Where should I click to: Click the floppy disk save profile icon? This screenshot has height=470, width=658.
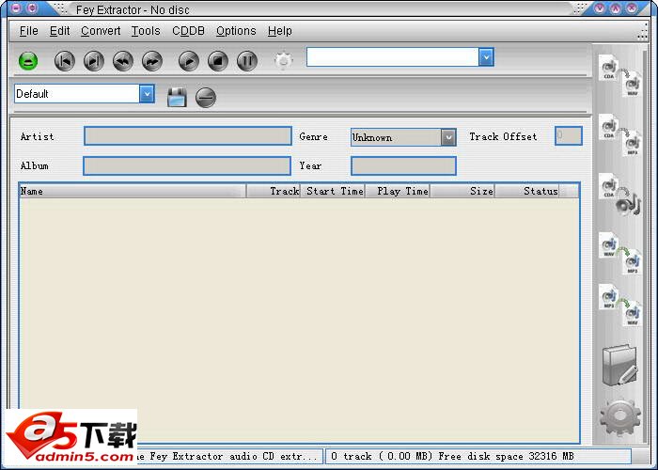coord(177,97)
